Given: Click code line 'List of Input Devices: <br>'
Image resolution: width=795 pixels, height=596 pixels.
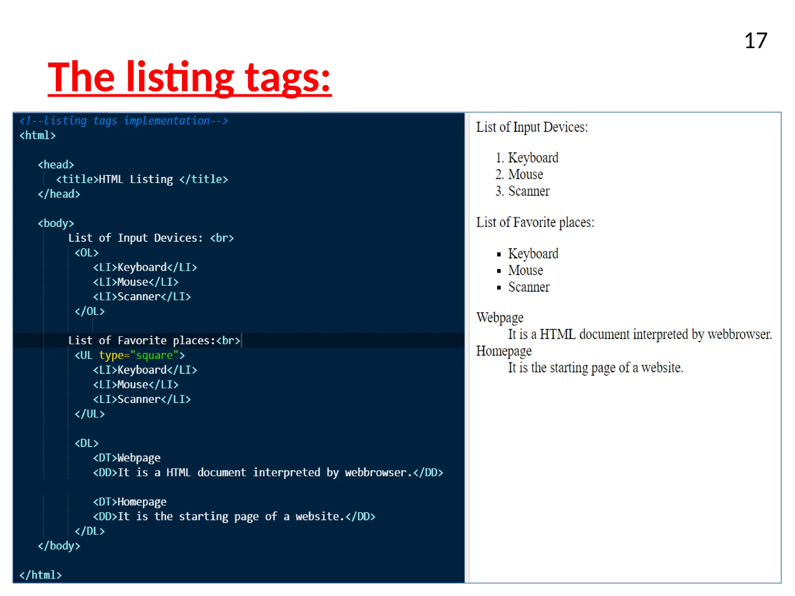Looking at the screenshot, I should coord(151,238).
